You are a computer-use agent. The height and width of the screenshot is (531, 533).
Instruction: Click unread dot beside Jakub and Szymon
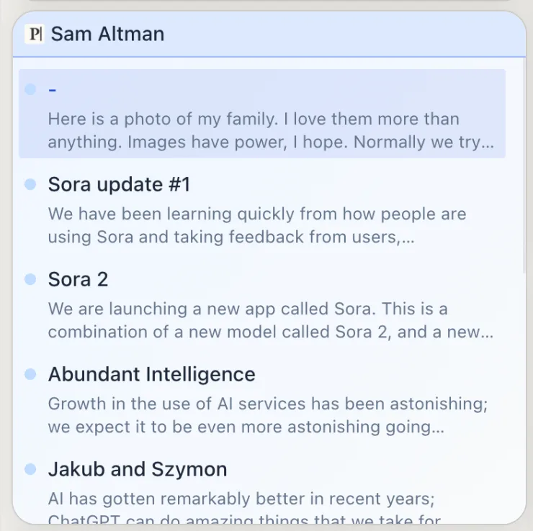click(x=30, y=469)
